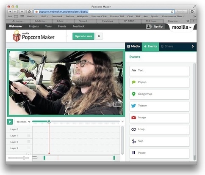
Task: Show hidden tabs overflow chevron
Action: 188,21
